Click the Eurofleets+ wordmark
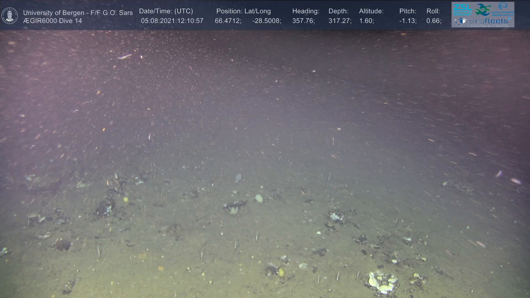The height and width of the screenshot is (298, 530). [488, 21]
